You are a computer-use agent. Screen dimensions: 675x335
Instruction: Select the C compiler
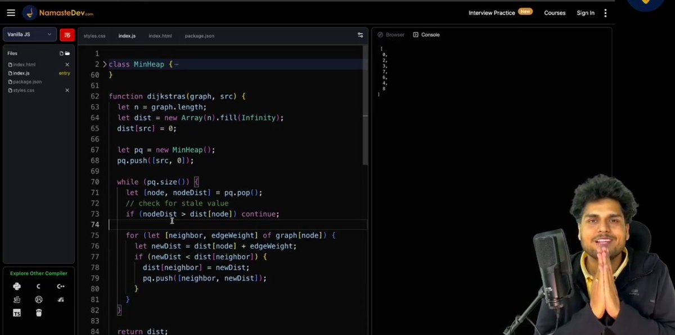click(38, 286)
